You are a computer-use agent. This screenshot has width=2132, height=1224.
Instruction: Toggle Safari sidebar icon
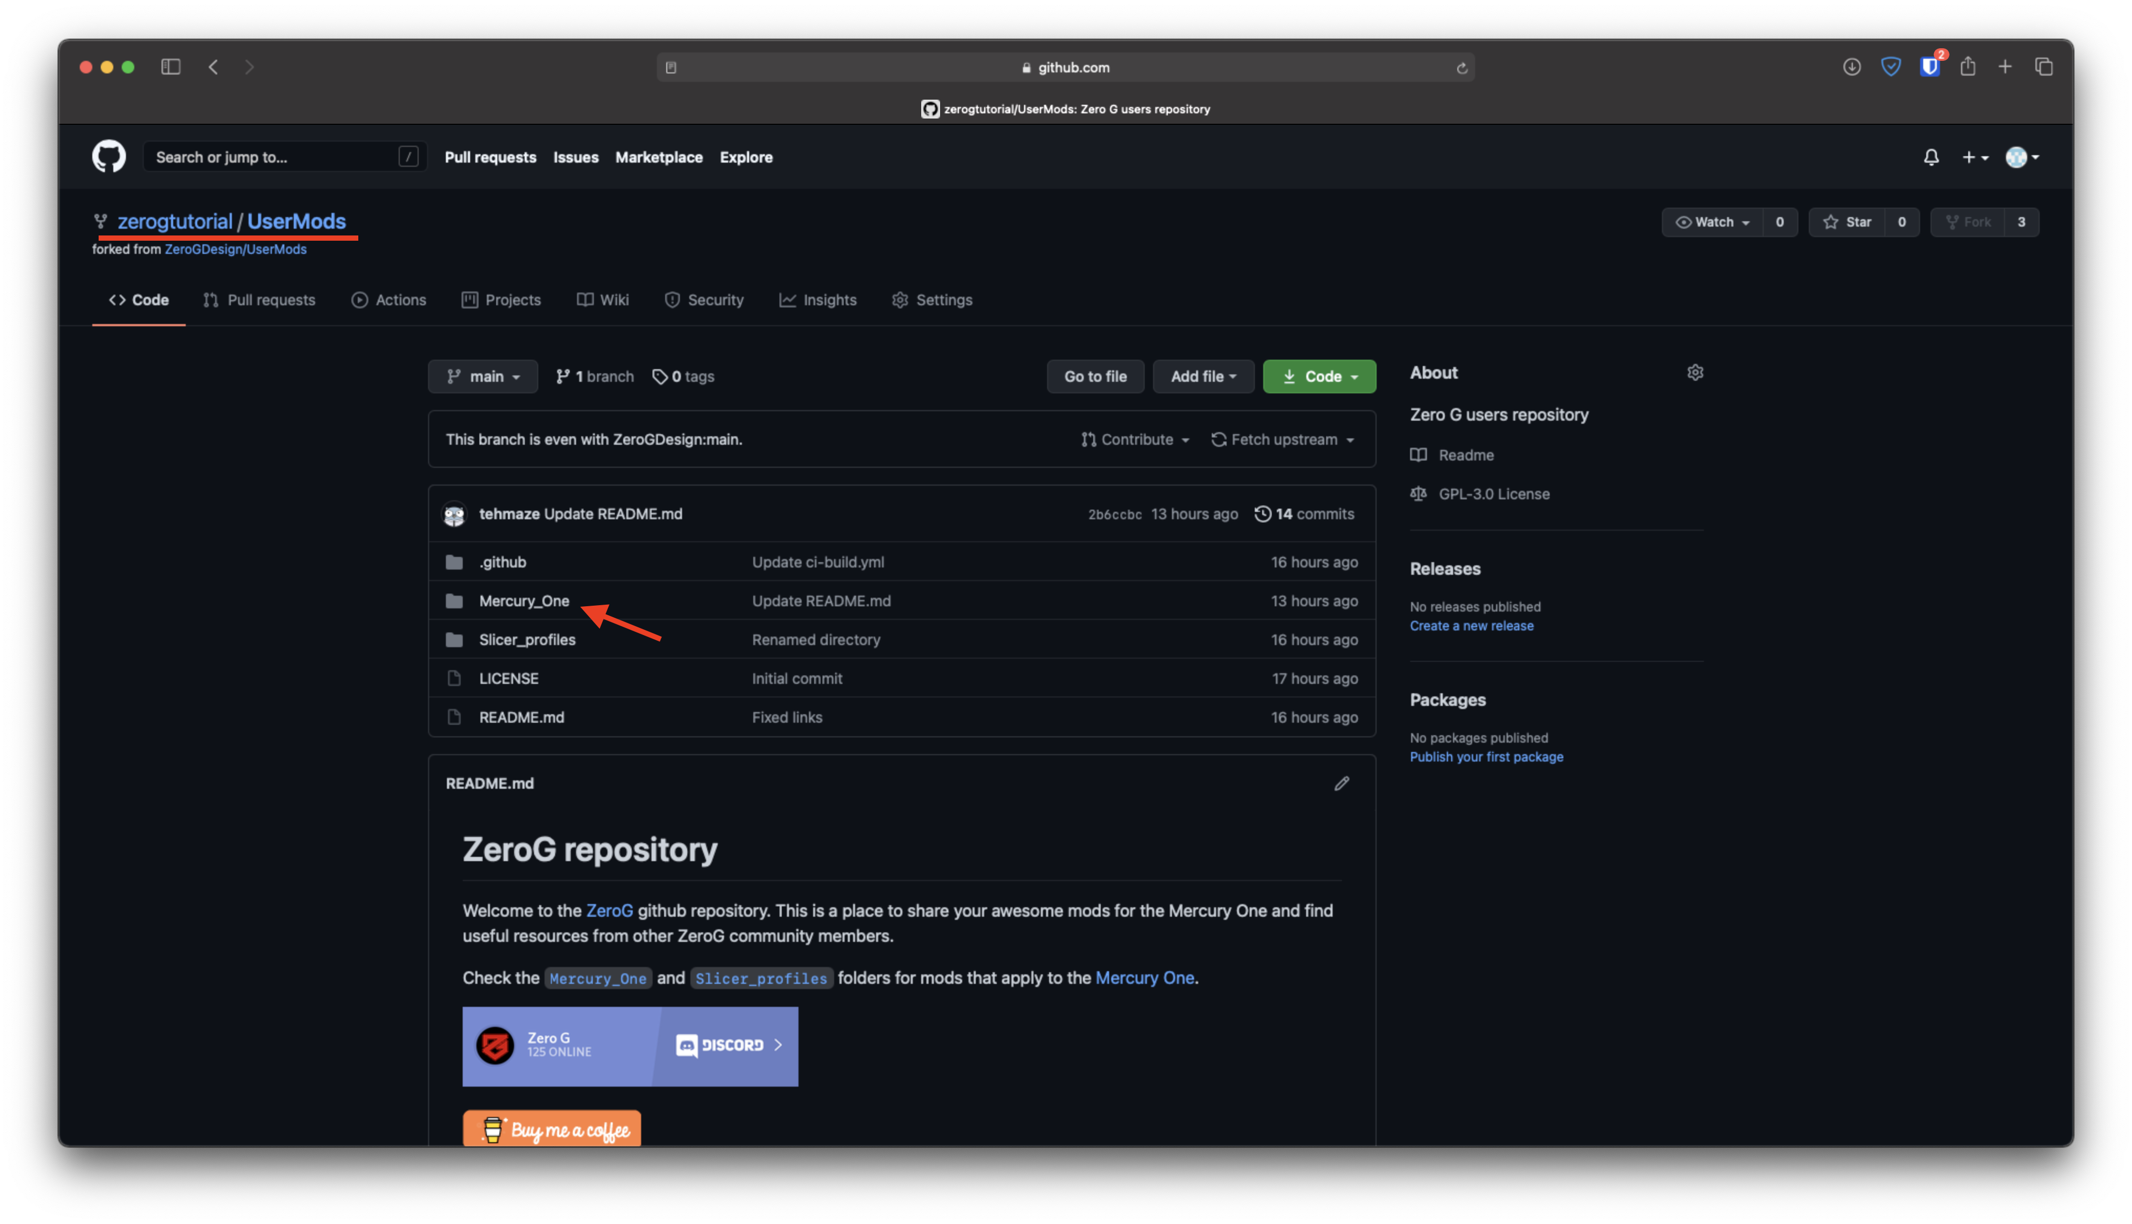(170, 67)
